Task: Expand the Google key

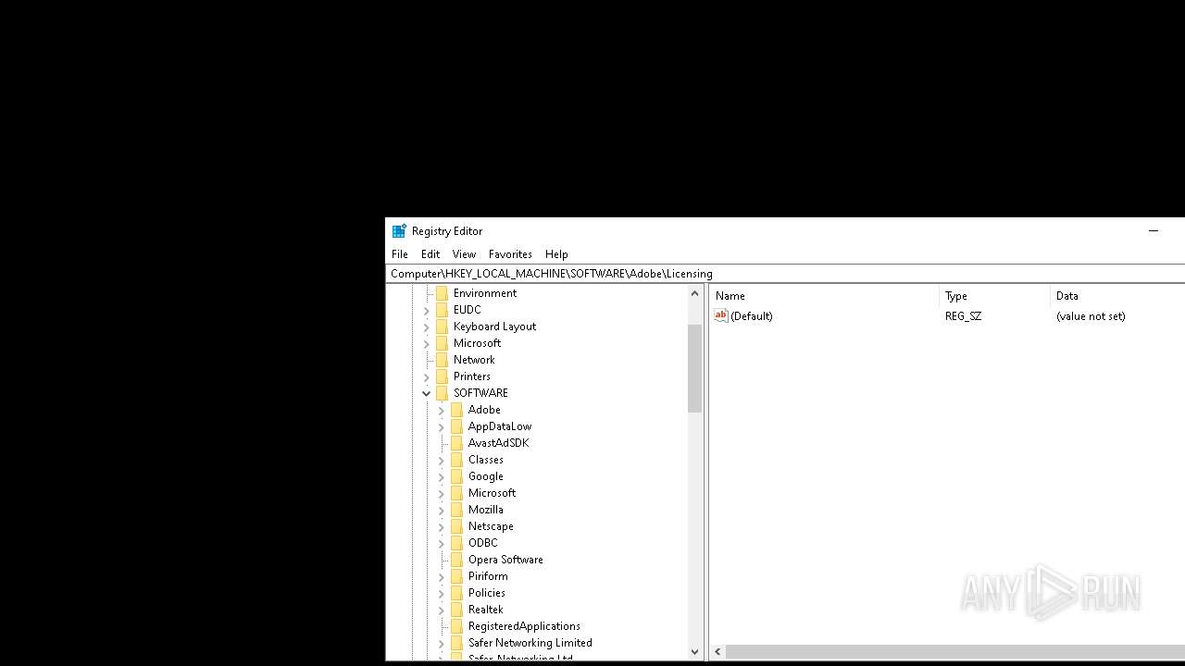Action: pos(441,476)
